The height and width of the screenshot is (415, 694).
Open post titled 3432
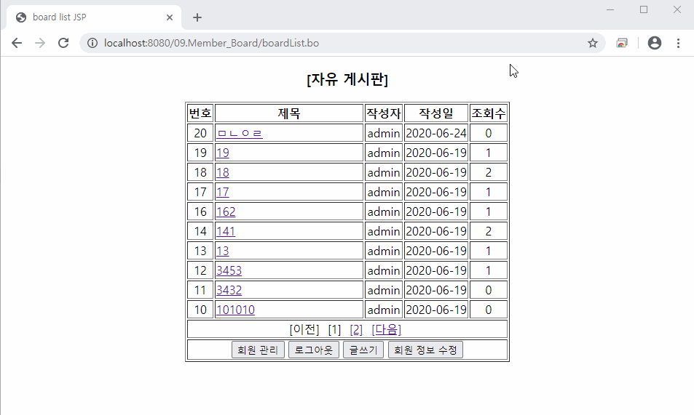pos(229,290)
